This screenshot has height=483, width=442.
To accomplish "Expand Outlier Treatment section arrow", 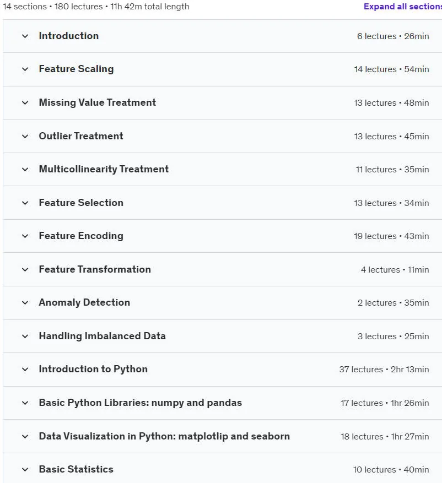I will tap(25, 137).
